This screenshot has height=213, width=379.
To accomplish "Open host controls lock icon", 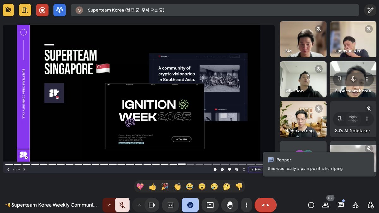I will pyautogui.click(x=370, y=205).
